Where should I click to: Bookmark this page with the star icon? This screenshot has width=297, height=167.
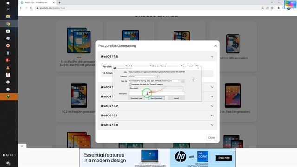272,8
